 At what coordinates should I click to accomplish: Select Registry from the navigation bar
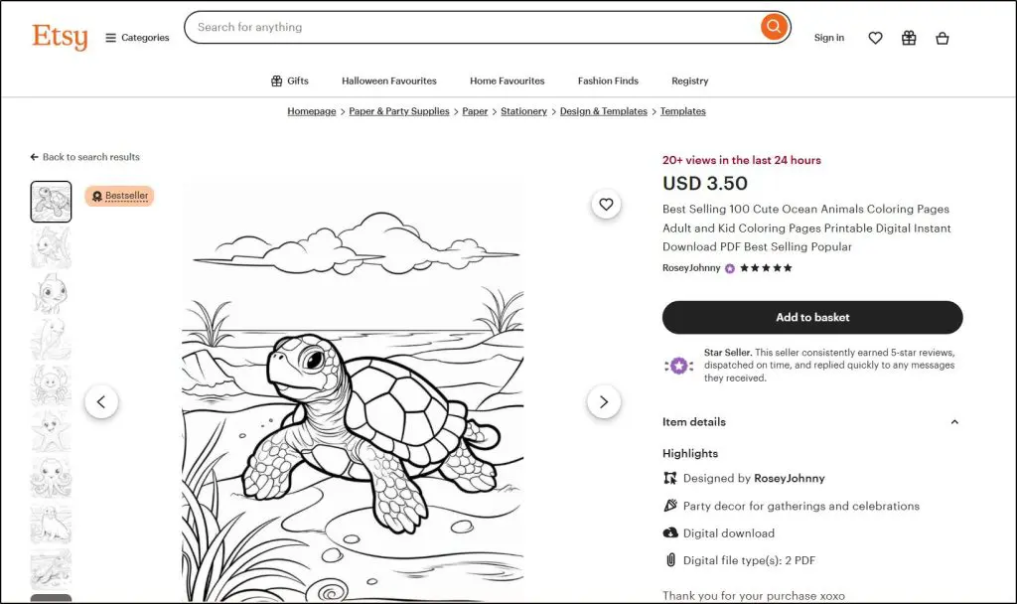[x=689, y=80]
